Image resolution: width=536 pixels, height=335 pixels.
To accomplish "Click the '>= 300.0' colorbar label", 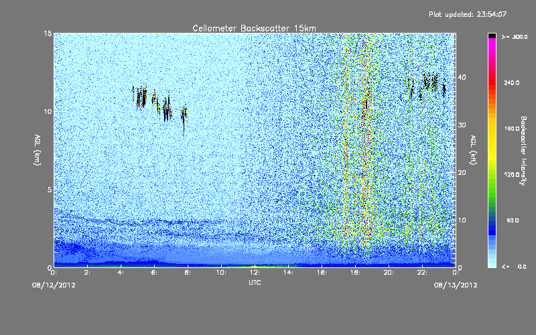I will 515,37.
